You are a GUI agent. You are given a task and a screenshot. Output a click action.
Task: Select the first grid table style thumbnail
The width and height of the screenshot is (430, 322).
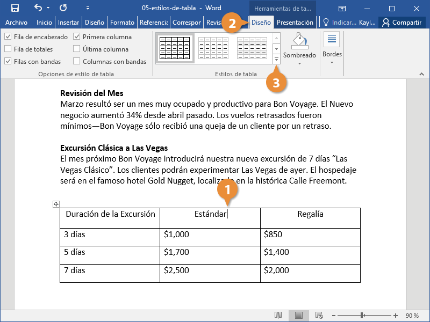pyautogui.click(x=175, y=48)
